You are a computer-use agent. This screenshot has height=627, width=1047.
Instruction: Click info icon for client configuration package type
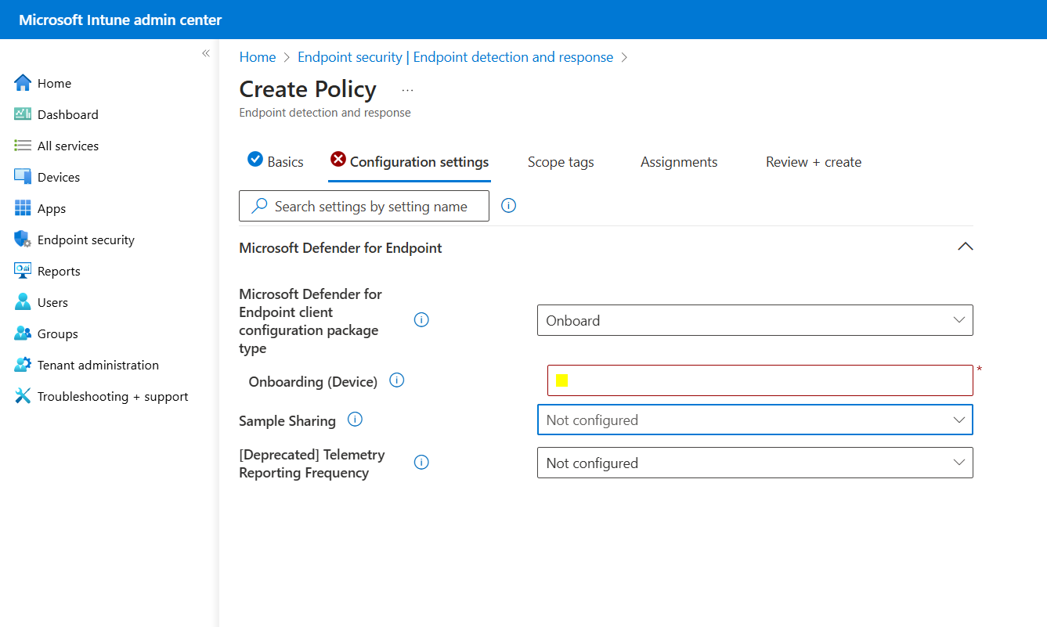tap(421, 319)
